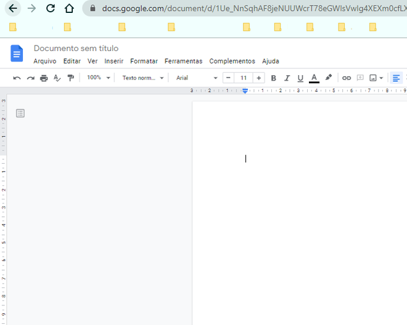Select left align
Image resolution: width=407 pixels, height=325 pixels.
point(396,78)
